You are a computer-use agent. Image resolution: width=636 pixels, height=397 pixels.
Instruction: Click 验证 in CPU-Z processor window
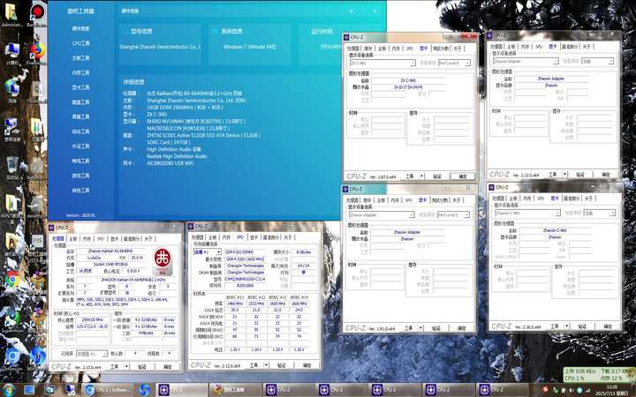[x=142, y=367]
